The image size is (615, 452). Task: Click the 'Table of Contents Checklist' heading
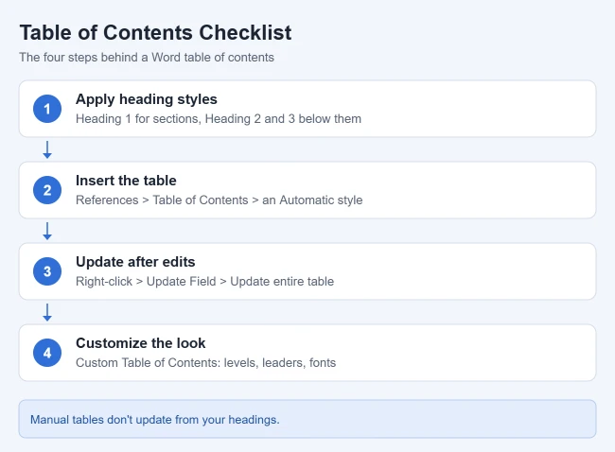156,32
